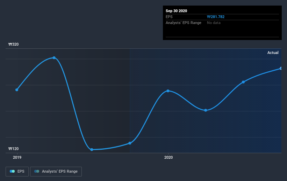Image resolution: width=287 pixels, height=181 pixels.
Task: Click the ₩120 y-axis label
Action: (14, 149)
